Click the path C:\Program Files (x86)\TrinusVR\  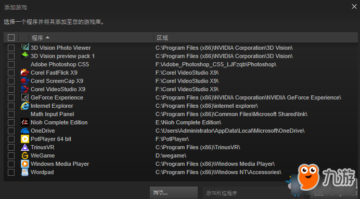tap(198, 147)
